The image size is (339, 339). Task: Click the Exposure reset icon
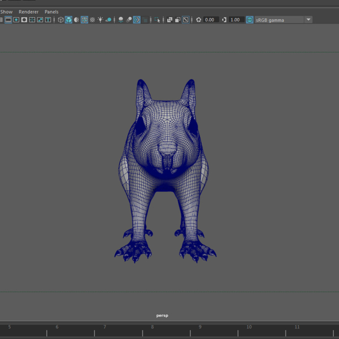click(x=198, y=20)
